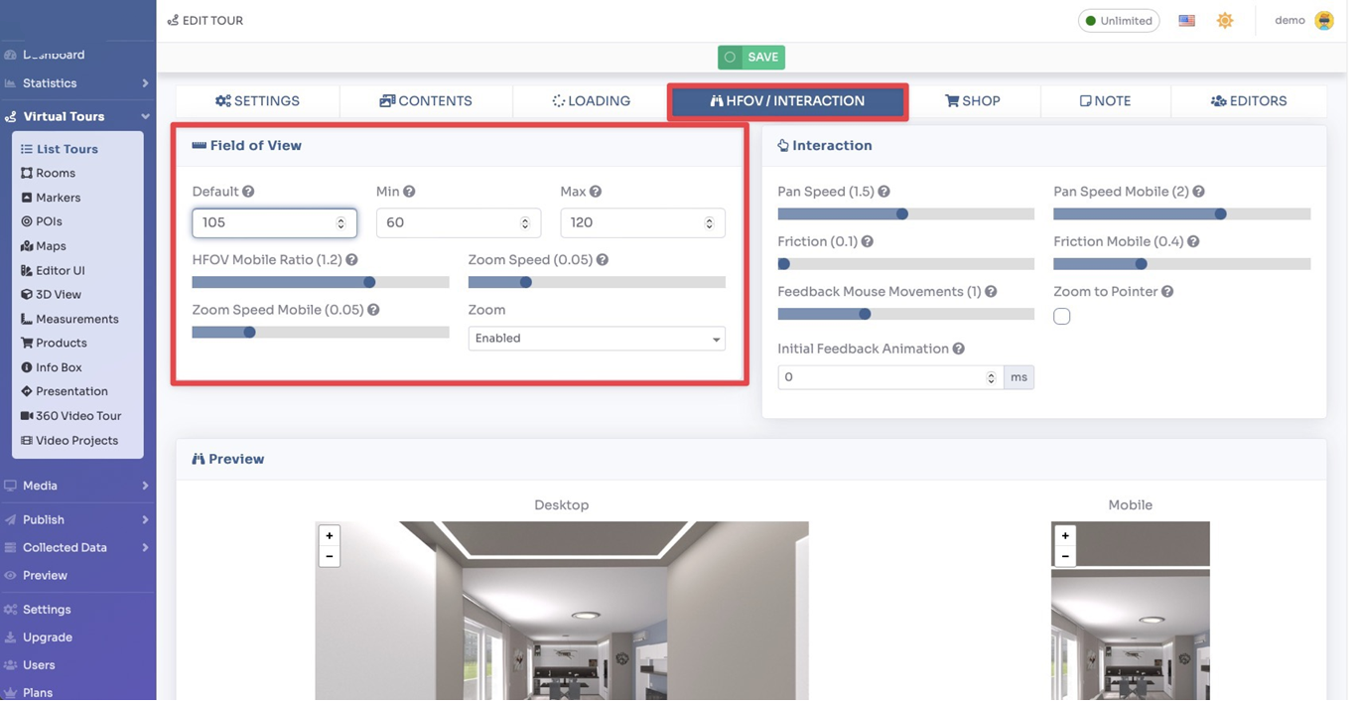Open the Zoom enabled/disabled dropdown

(596, 338)
